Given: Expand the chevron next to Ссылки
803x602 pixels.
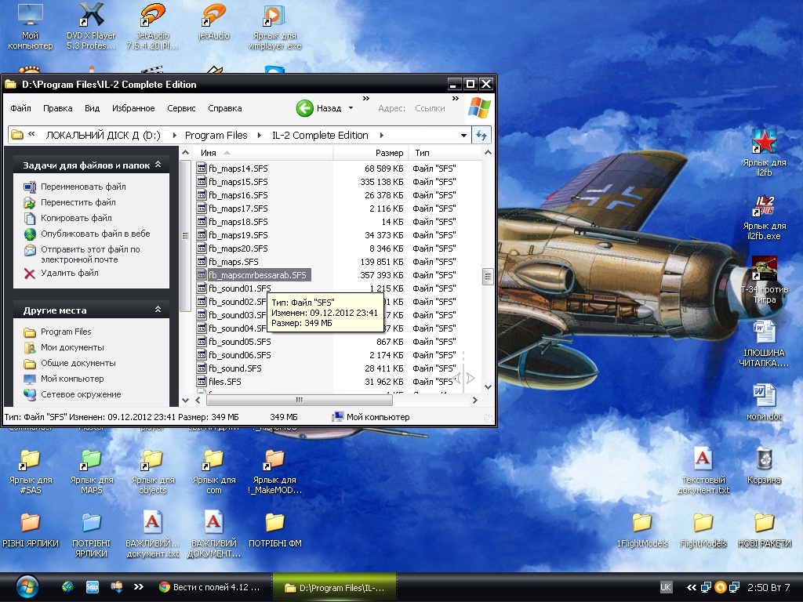Looking at the screenshot, I should (456, 98).
